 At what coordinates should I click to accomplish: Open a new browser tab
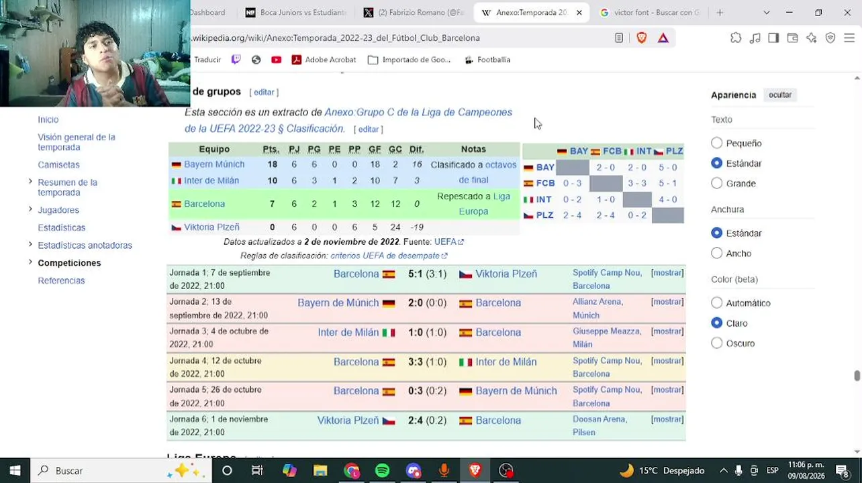720,12
